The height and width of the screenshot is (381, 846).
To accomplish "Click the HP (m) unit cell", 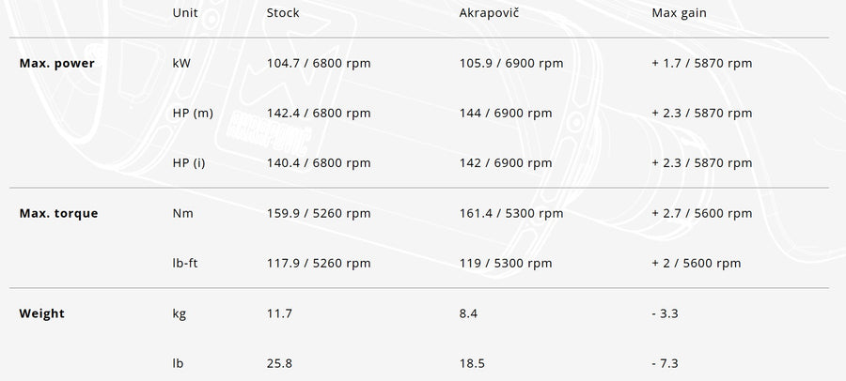I will point(193,113).
